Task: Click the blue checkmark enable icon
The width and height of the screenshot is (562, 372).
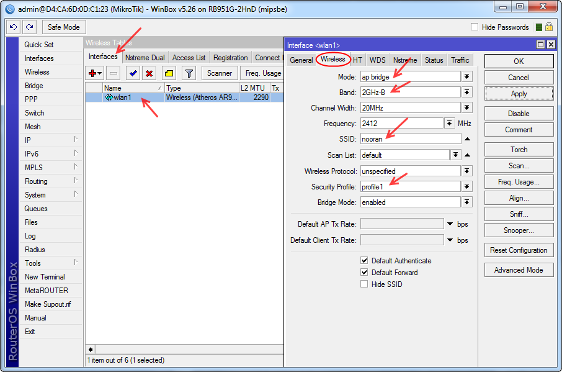Action: point(133,73)
